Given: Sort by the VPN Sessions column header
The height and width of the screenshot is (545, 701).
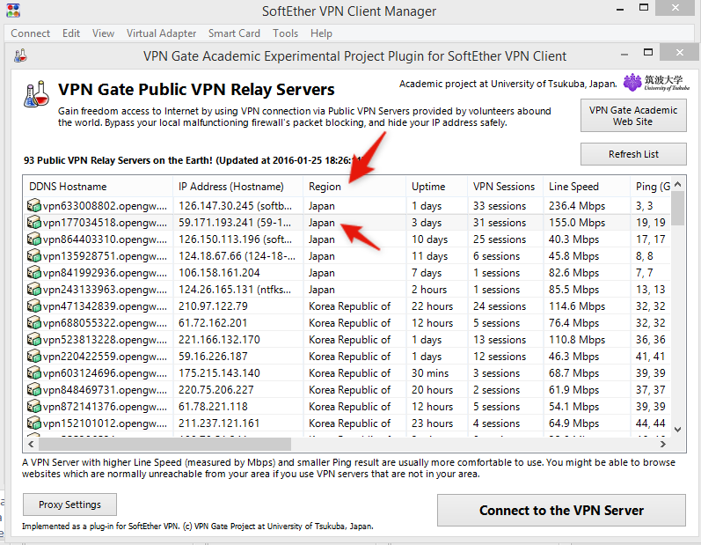Looking at the screenshot, I should point(505,187).
